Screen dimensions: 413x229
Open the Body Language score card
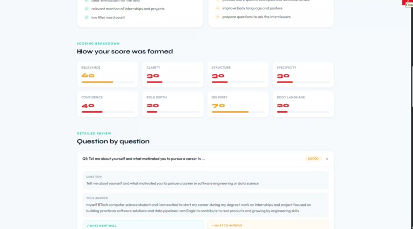pos(303,104)
